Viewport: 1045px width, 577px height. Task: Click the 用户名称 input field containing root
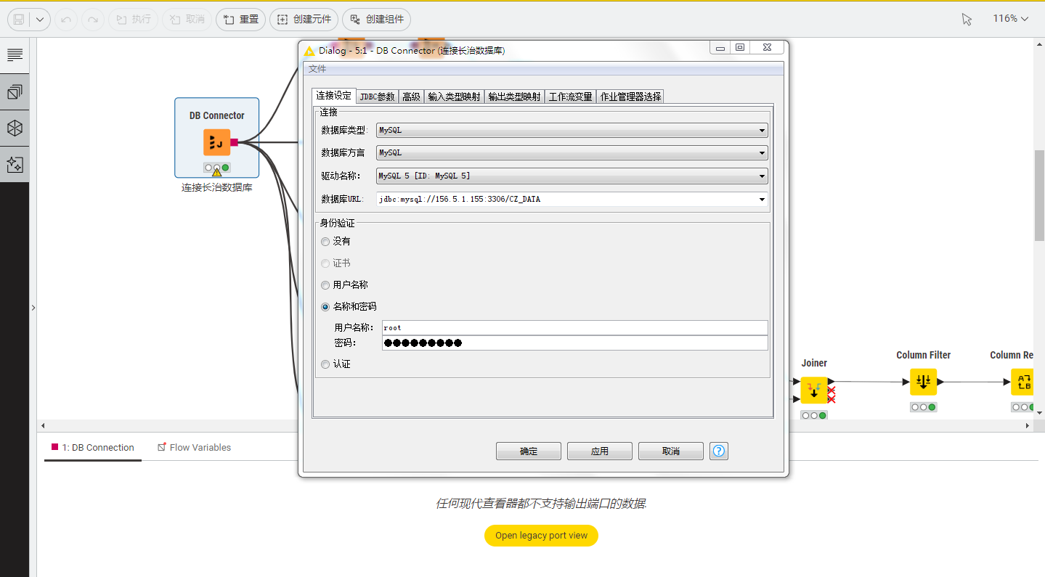(574, 328)
